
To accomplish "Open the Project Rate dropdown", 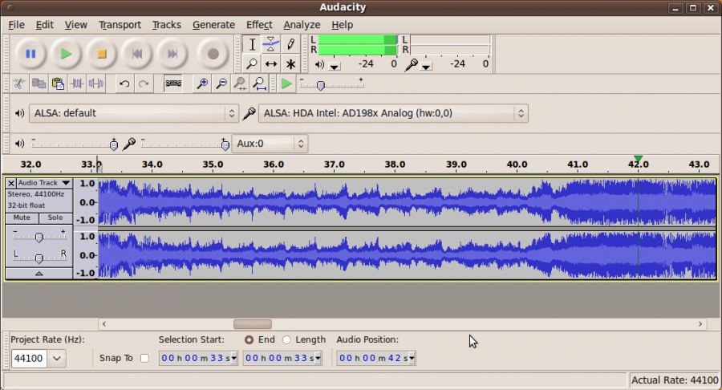I will [57, 358].
